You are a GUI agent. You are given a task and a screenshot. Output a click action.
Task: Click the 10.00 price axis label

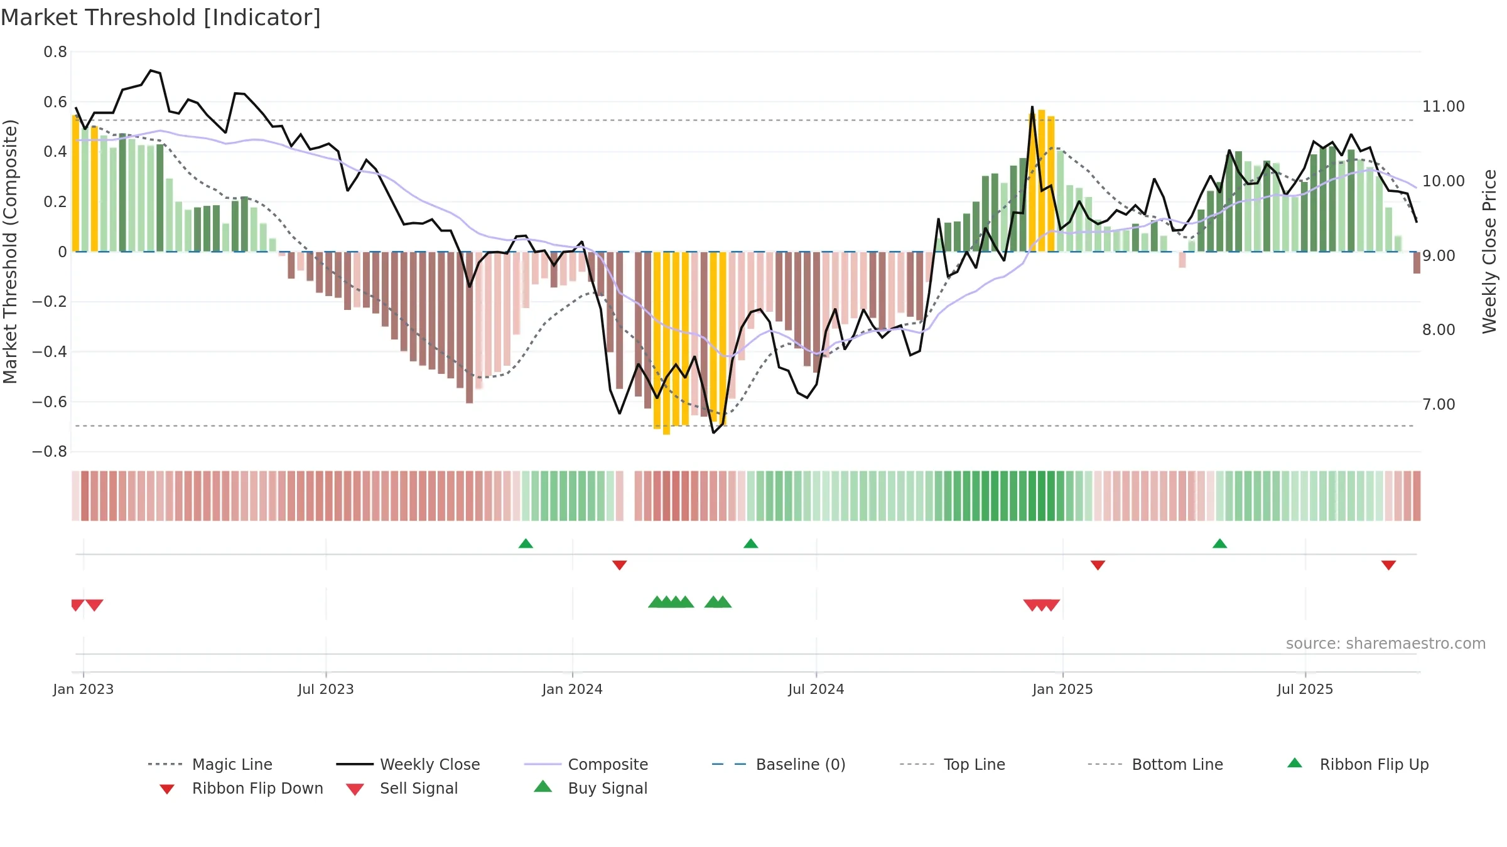click(1444, 181)
